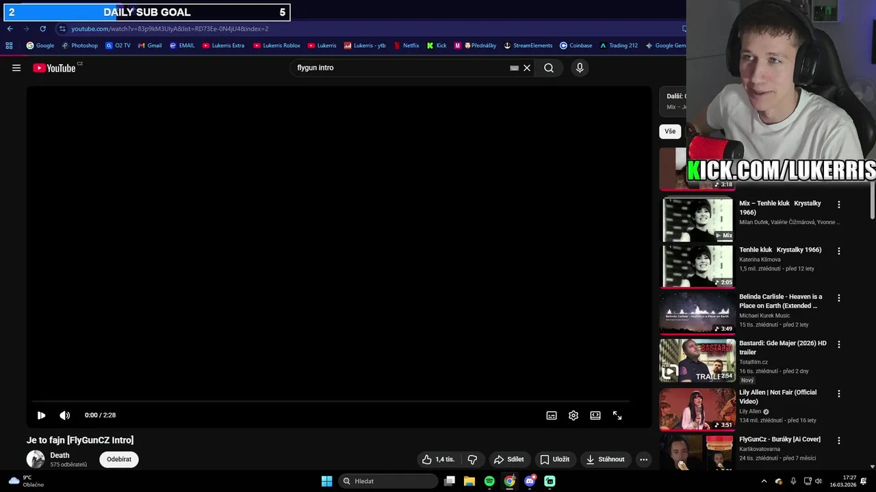Open the YouTube hamburger guide menu

pos(16,68)
